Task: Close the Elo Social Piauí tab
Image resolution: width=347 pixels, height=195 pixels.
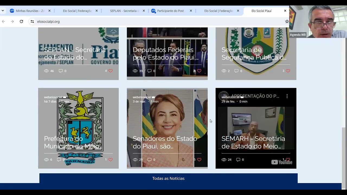Action: (285, 11)
